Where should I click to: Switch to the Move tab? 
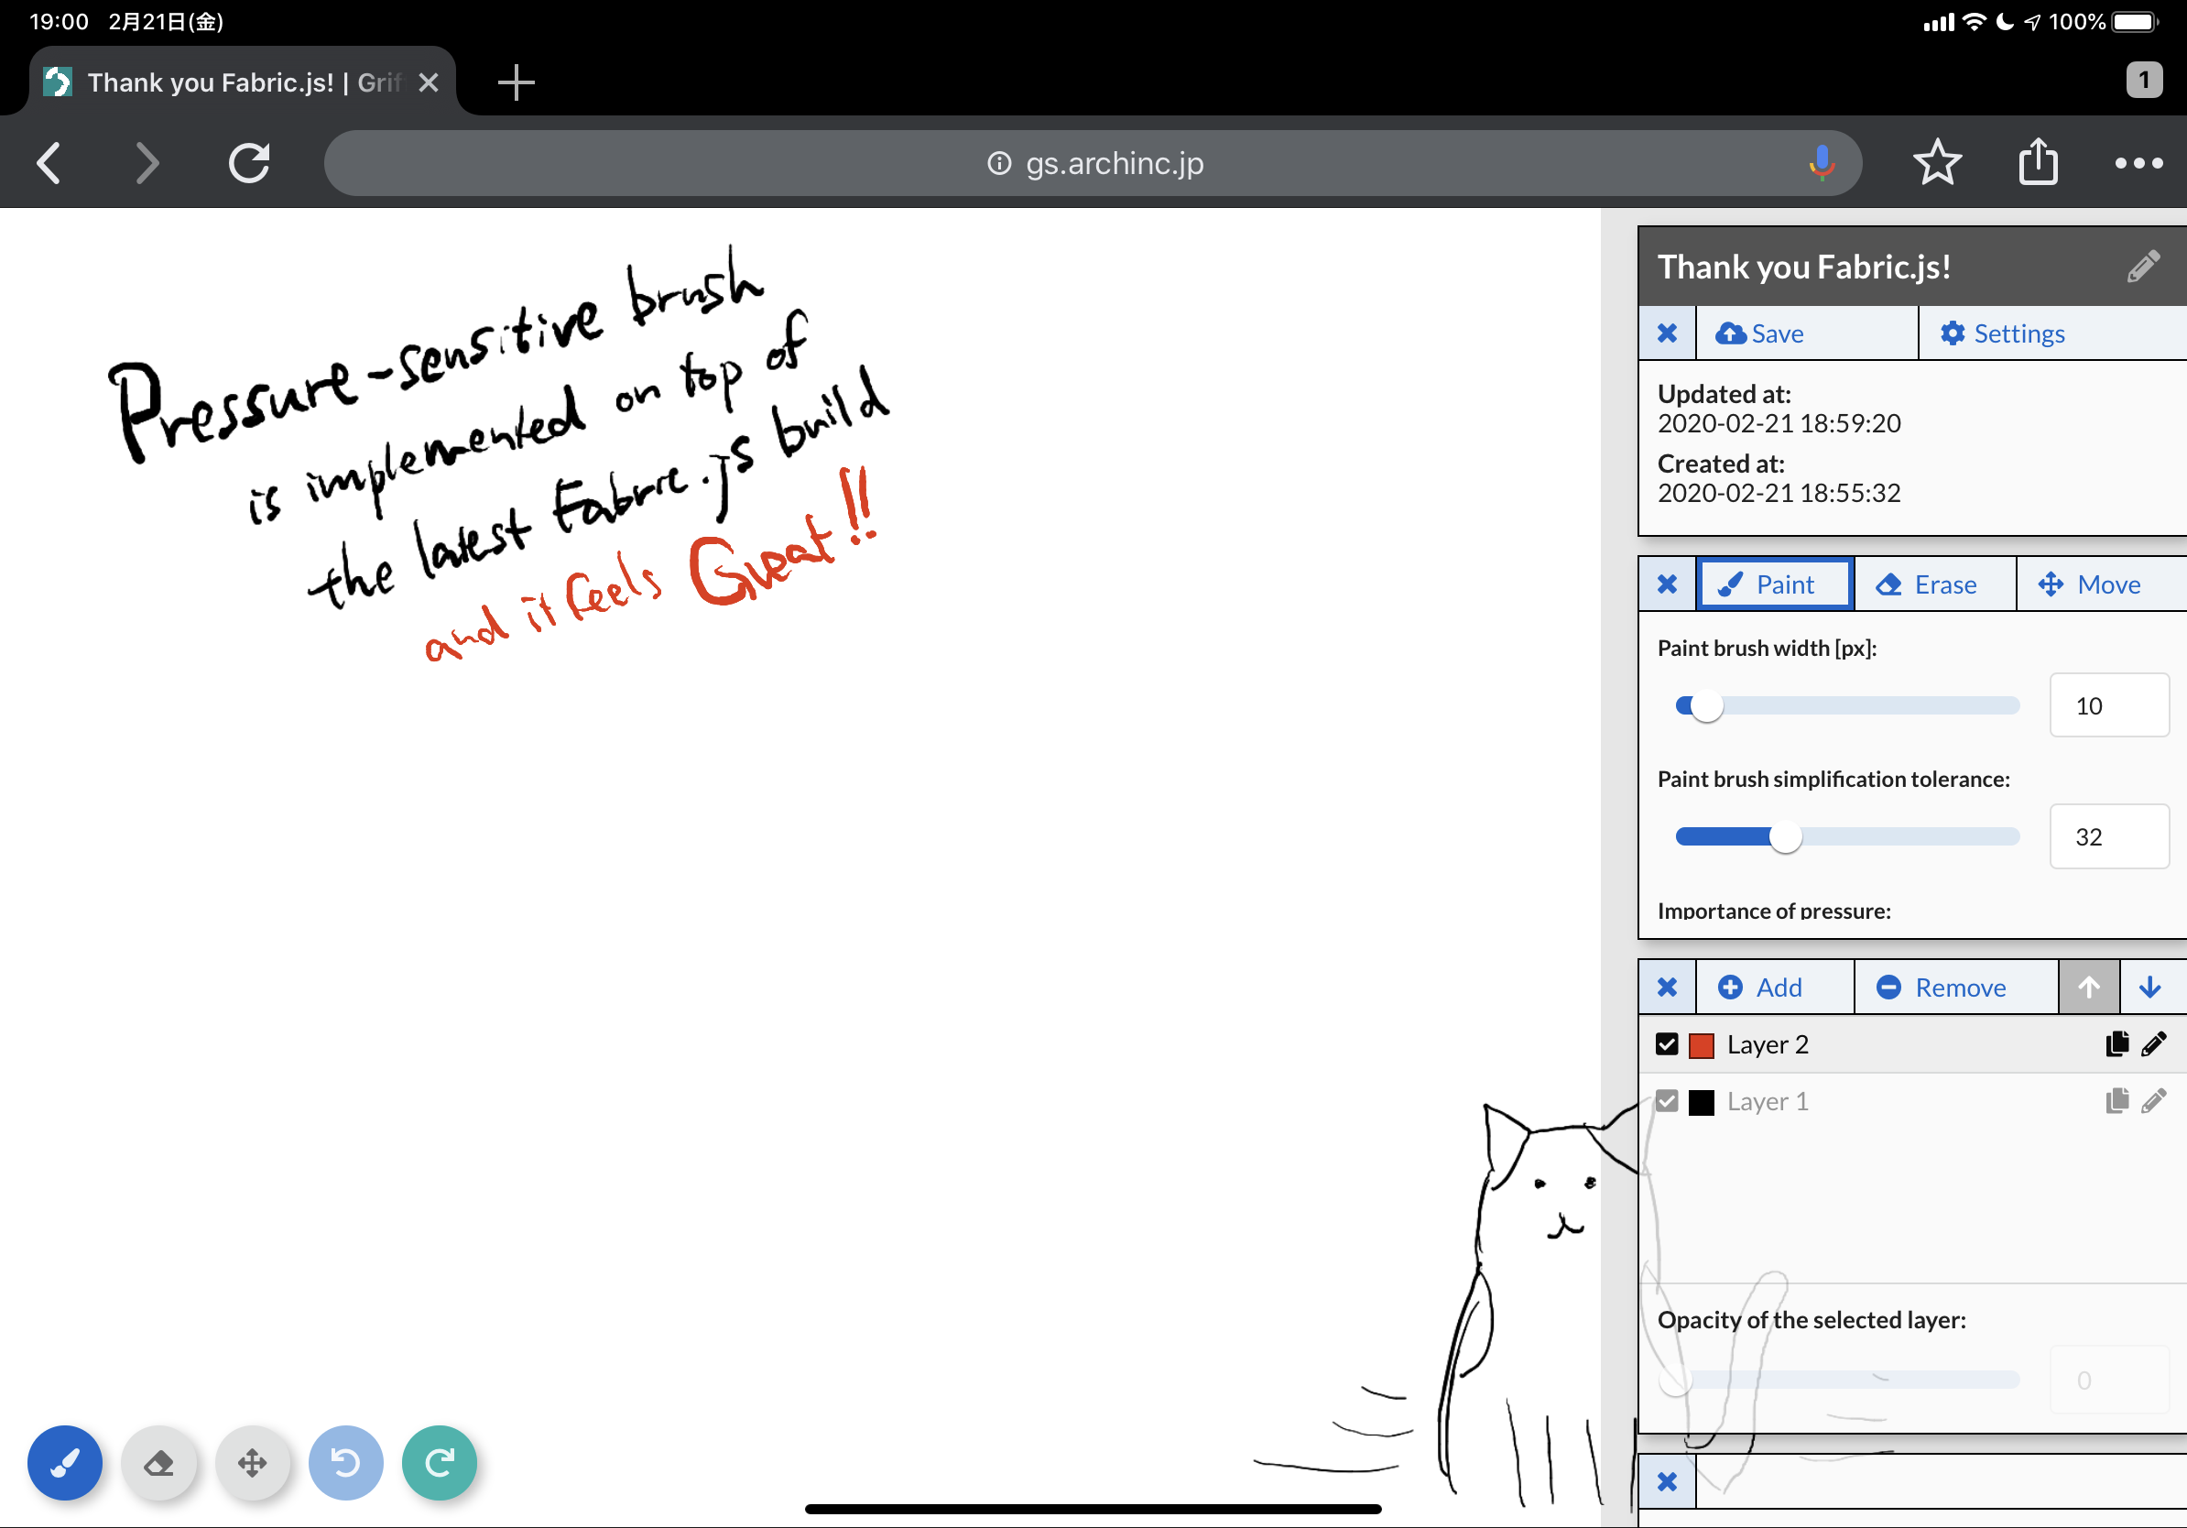[2101, 584]
